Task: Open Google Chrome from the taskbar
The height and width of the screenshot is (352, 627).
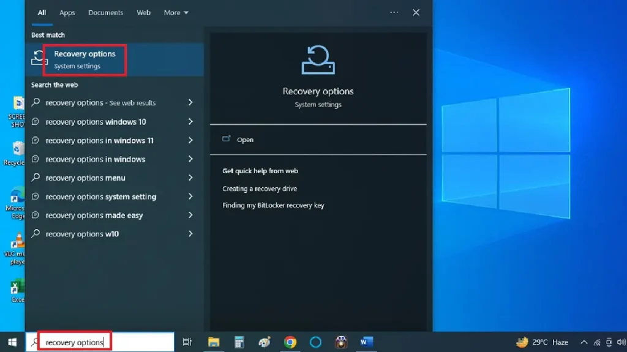Action: tap(290, 342)
